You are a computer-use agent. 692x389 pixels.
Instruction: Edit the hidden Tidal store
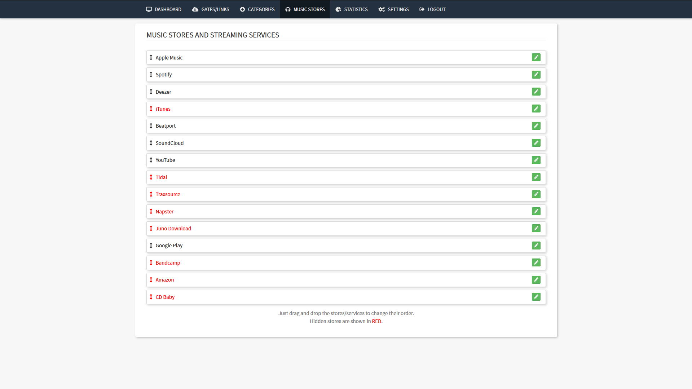click(536, 177)
